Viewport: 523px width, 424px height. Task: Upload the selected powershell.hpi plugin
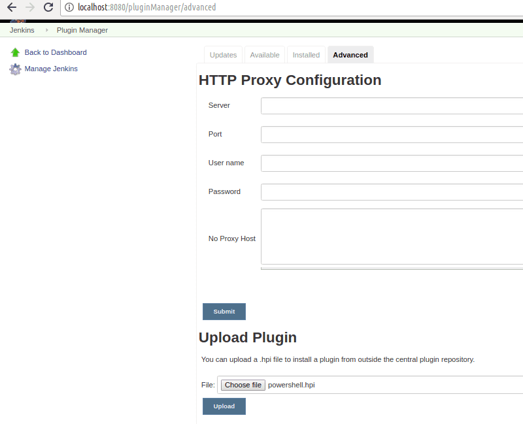[224, 406]
